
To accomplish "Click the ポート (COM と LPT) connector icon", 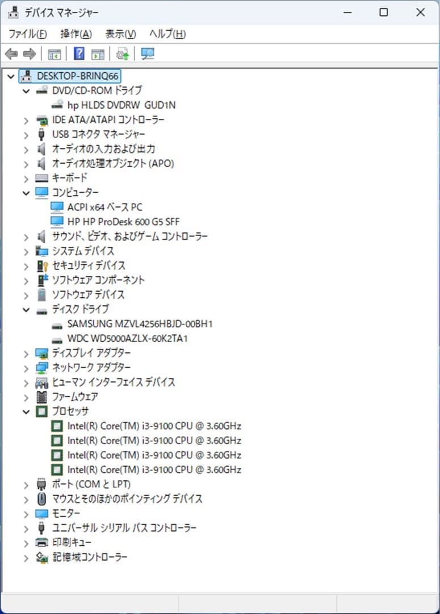I will click(x=41, y=485).
